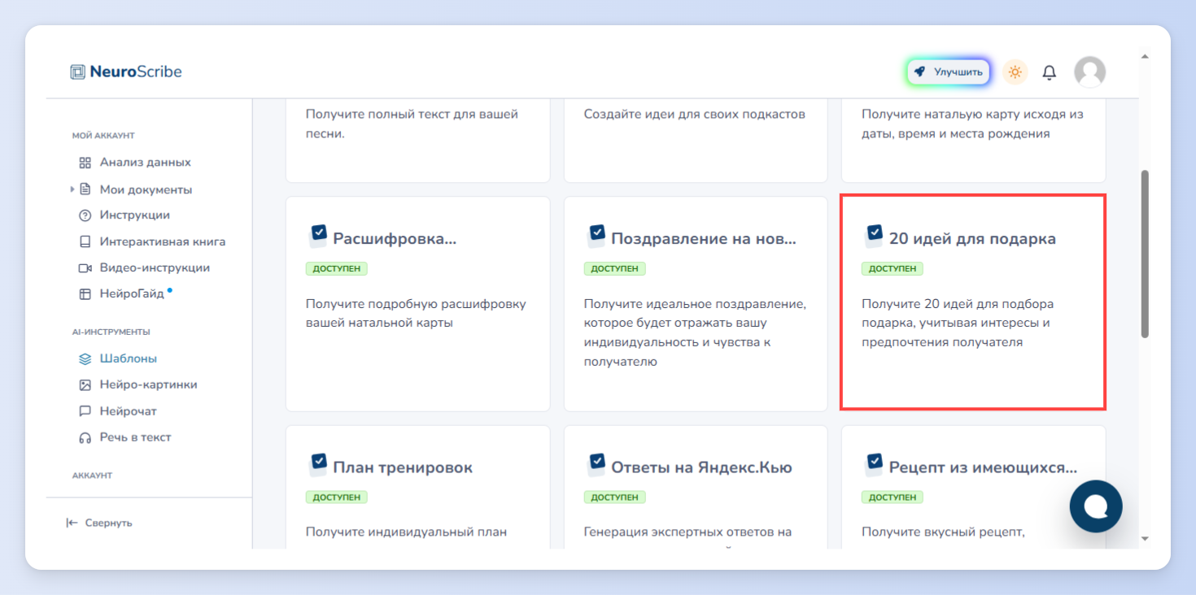Click text 'Создайте идеи для своих подкастов'
The height and width of the screenshot is (595, 1196).
[x=695, y=114]
